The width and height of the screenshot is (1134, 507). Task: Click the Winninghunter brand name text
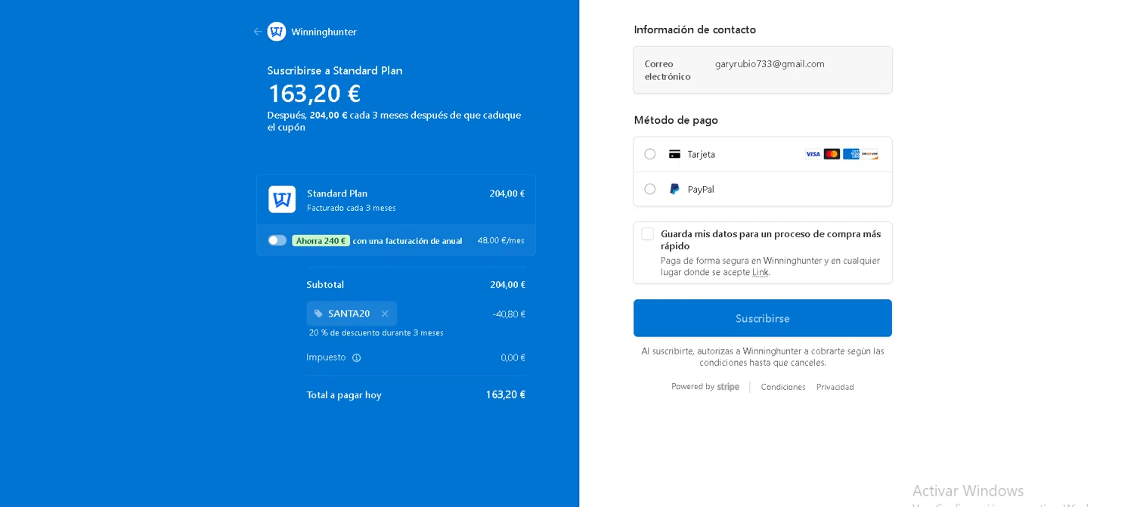(x=324, y=32)
